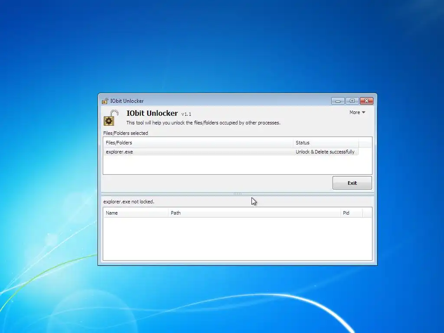The height and width of the screenshot is (333, 444).
Task: Click the Exit button
Action: click(x=352, y=183)
